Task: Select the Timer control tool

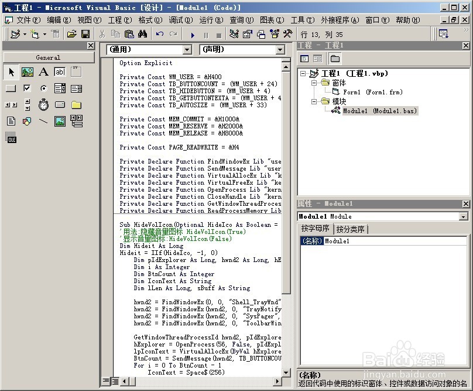Action: tap(44, 105)
